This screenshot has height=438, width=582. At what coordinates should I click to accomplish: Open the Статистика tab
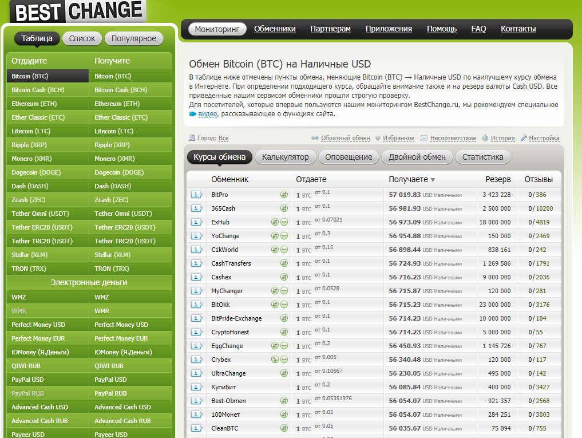tap(482, 157)
